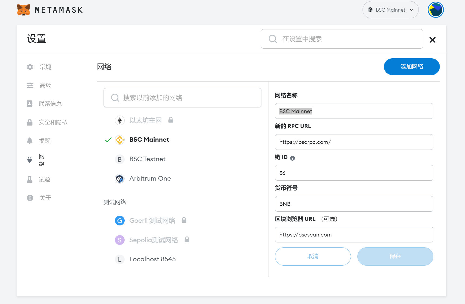
Task: Click the 测试网络 section heading
Action: [x=115, y=202]
